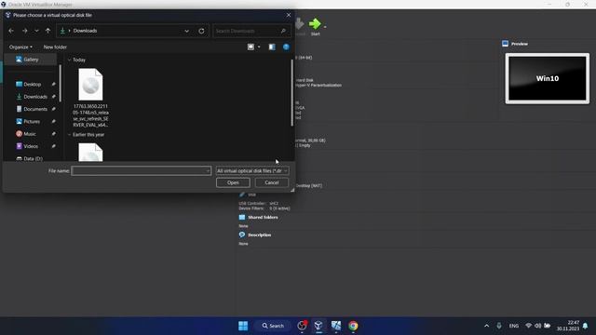The width and height of the screenshot is (596, 335).
Task: Open Desktop in the navigation pane
Action: point(33,85)
